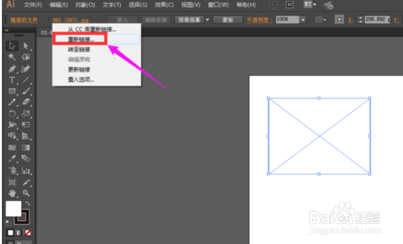Select the Direct Selection tool (white arrow)
The image size is (403, 244).
[26, 46]
